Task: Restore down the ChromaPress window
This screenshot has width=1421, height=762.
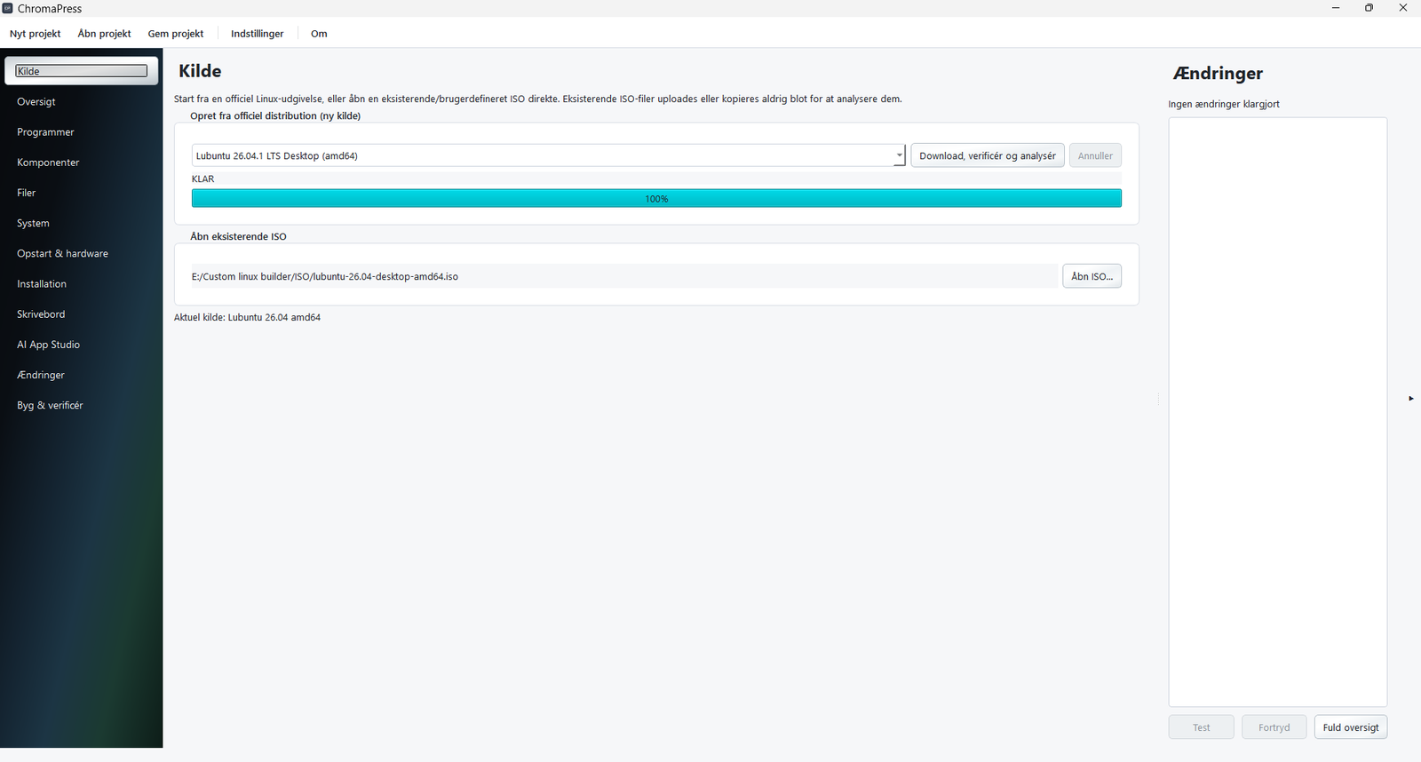Action: point(1369,8)
